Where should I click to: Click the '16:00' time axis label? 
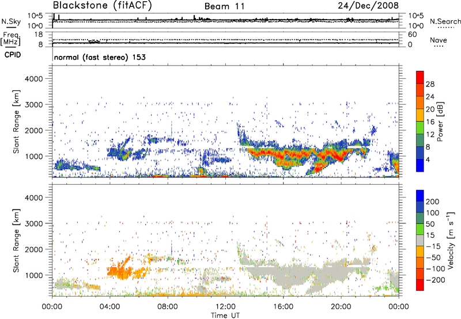coord(283,307)
